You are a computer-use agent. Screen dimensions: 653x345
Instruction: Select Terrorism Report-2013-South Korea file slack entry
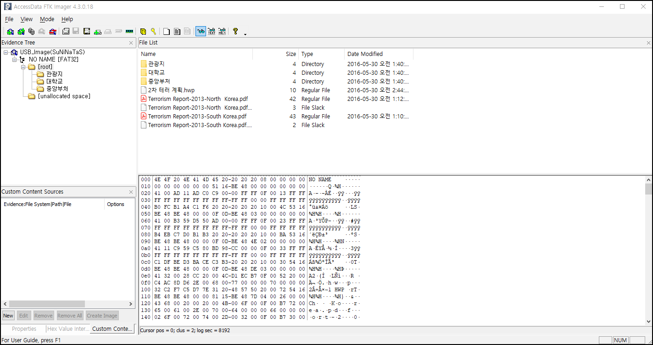tap(200, 125)
